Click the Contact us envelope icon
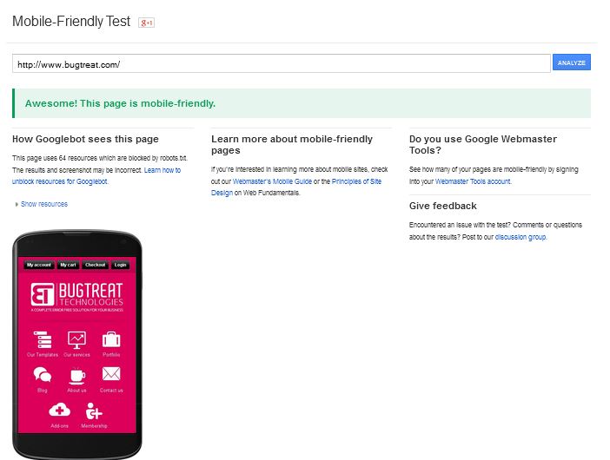 pyautogui.click(x=111, y=375)
